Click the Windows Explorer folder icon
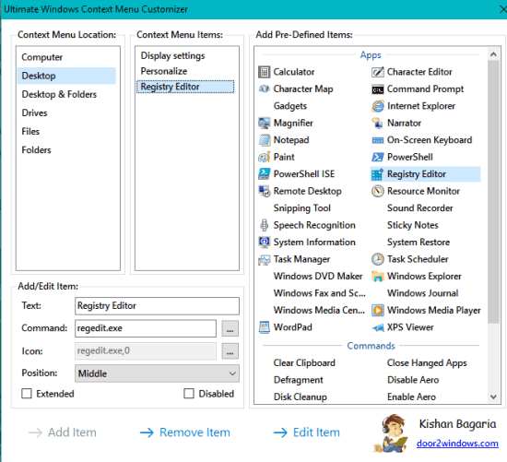The width and height of the screenshot is (507, 462). (377, 276)
